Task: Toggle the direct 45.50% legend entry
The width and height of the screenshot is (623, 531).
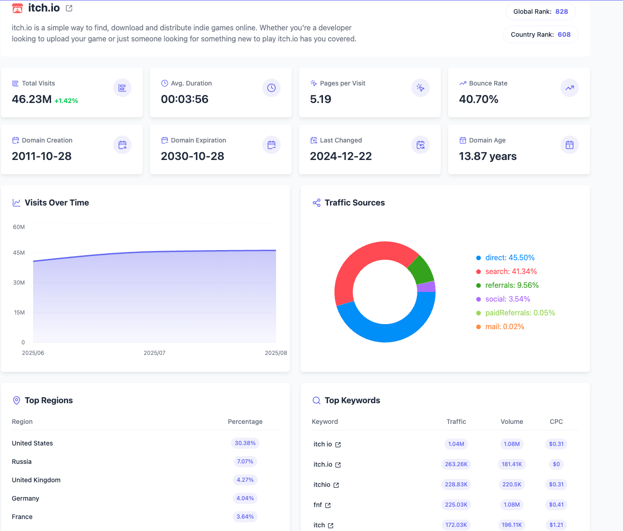Action: pos(505,258)
